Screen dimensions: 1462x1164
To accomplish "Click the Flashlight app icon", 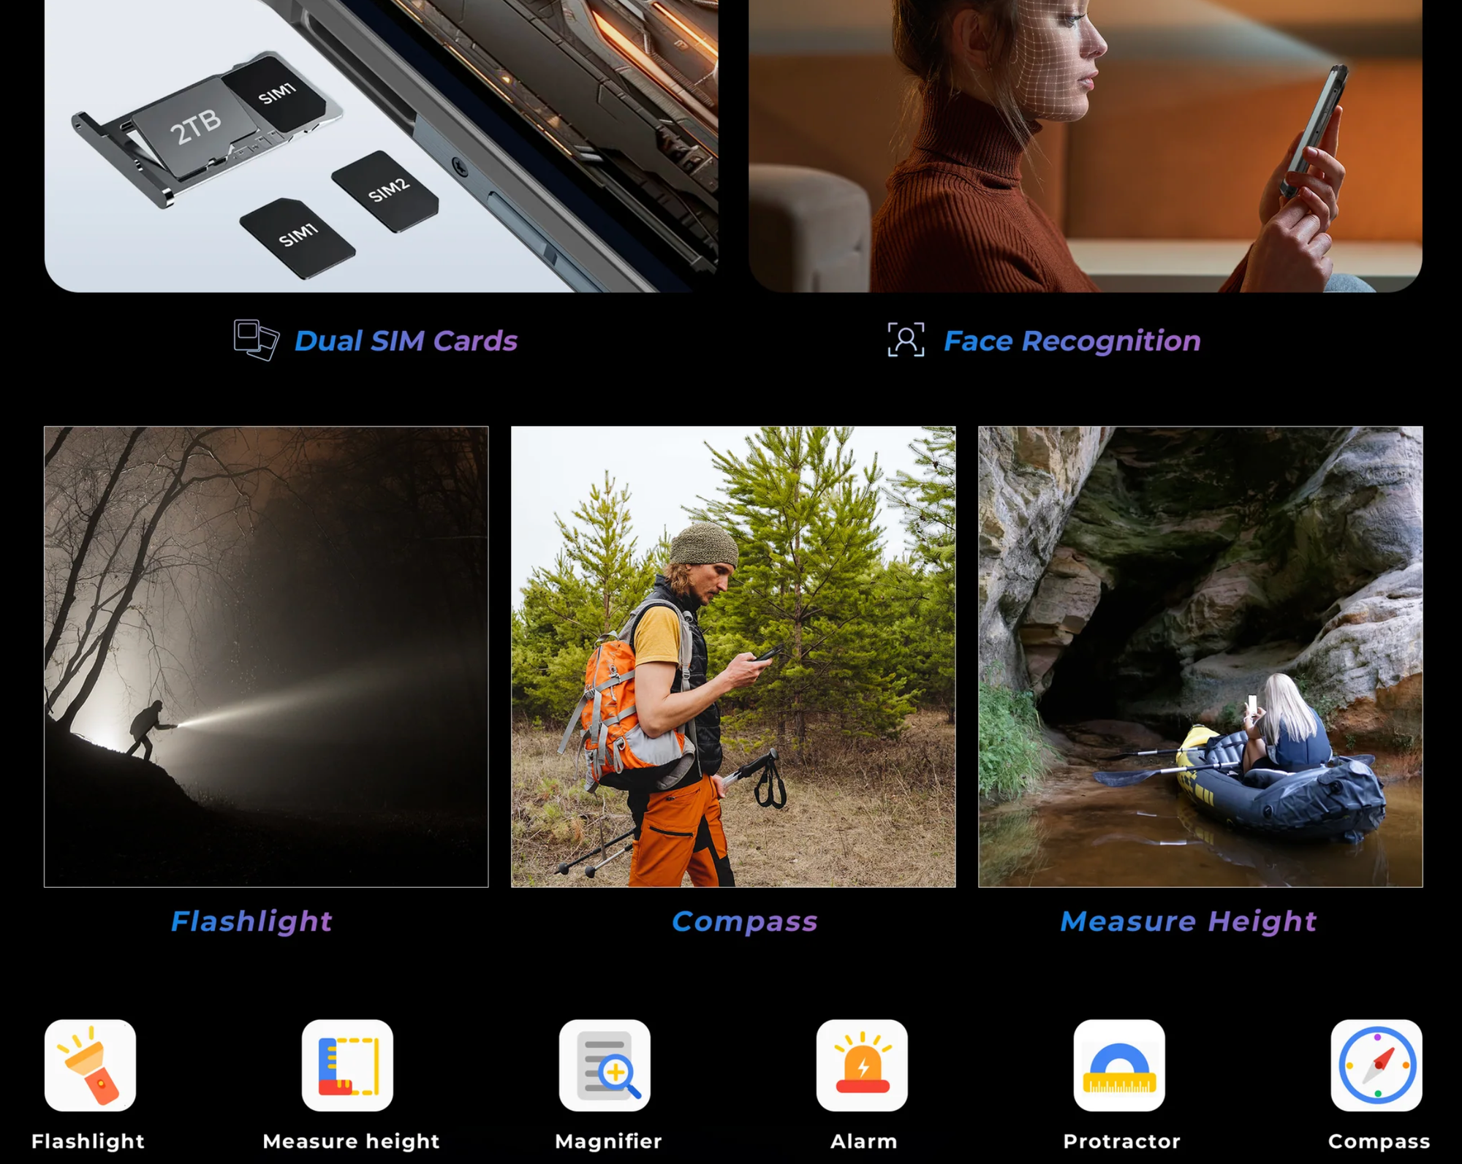I will click(x=90, y=1065).
